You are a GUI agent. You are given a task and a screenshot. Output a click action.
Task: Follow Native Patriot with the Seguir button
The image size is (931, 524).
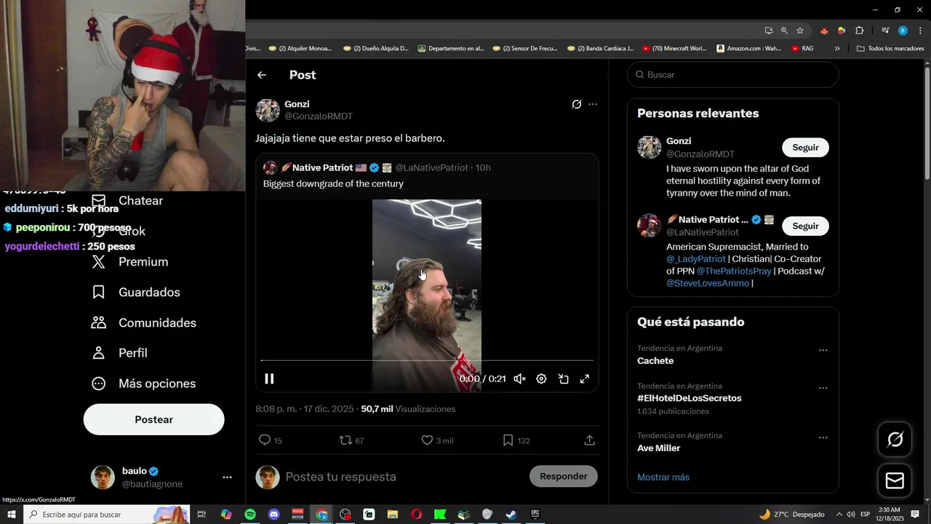[805, 226]
